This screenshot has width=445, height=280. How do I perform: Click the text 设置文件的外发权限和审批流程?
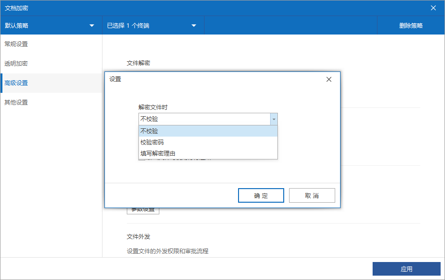[x=168, y=251]
